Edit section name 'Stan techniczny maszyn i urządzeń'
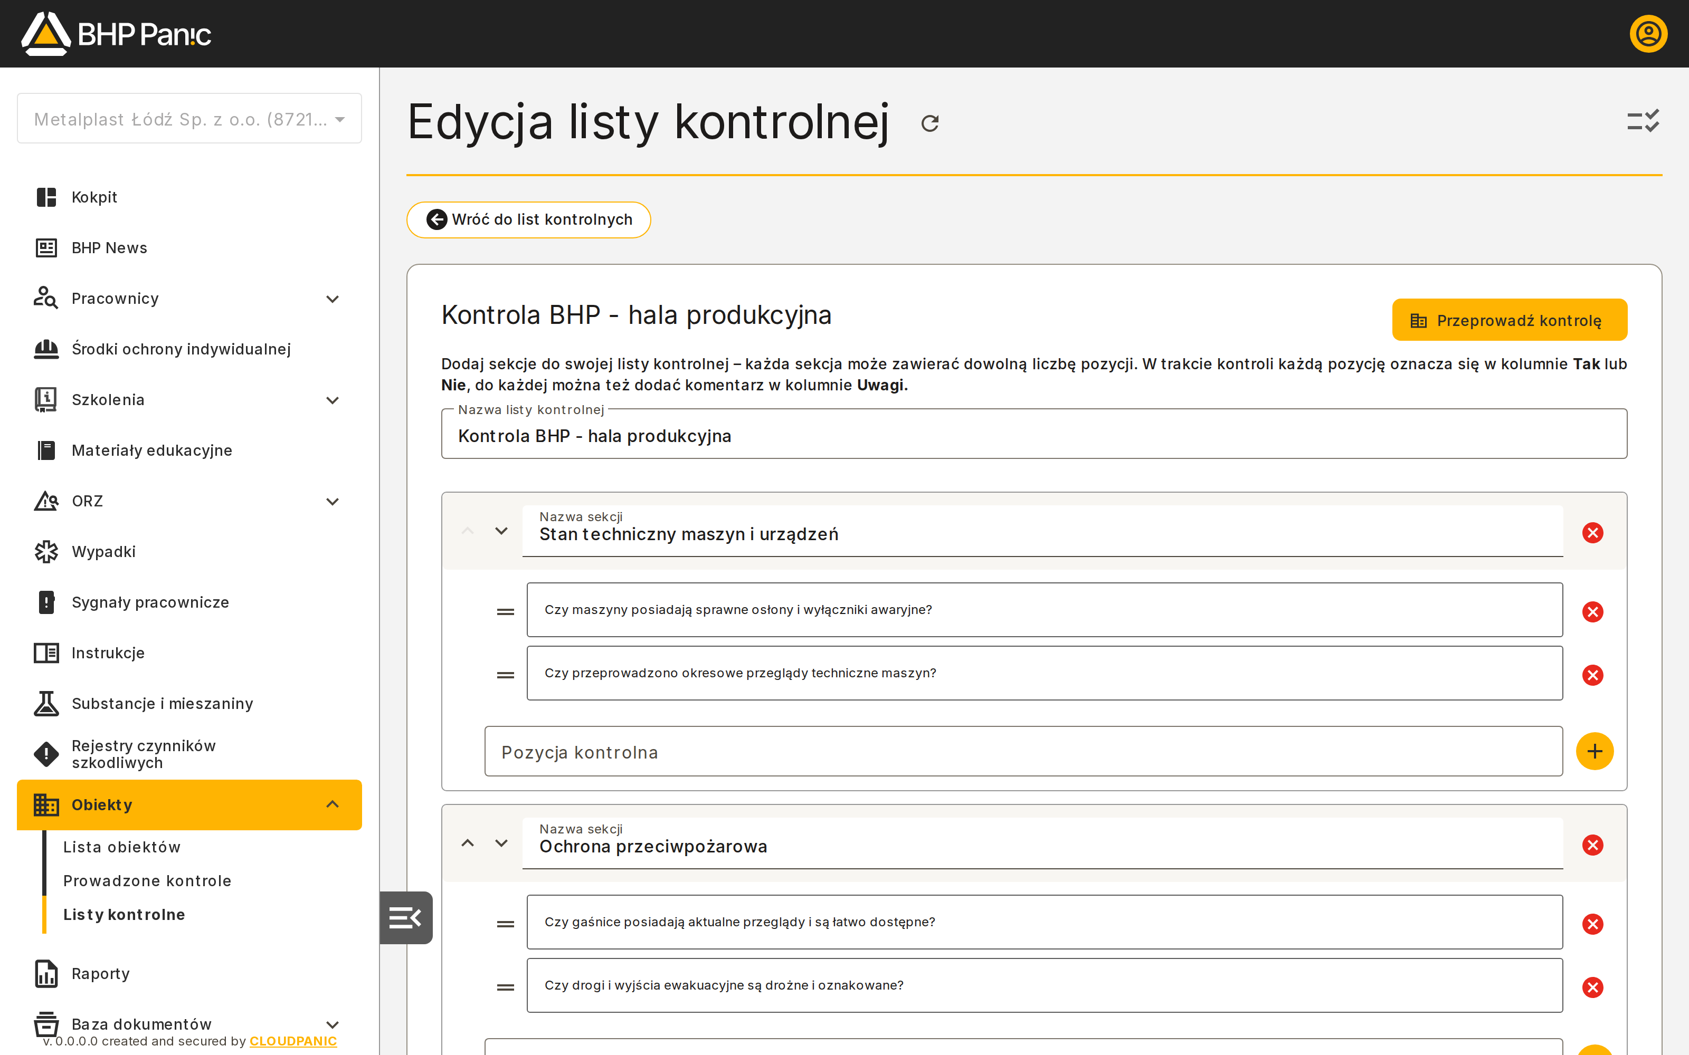Screen dimensions: 1689x1055 pyautogui.click(x=1042, y=532)
